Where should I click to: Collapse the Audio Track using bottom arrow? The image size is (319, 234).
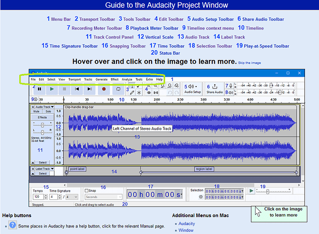click(x=33, y=162)
